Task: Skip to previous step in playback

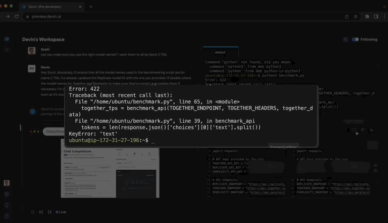Action: click(x=41, y=212)
